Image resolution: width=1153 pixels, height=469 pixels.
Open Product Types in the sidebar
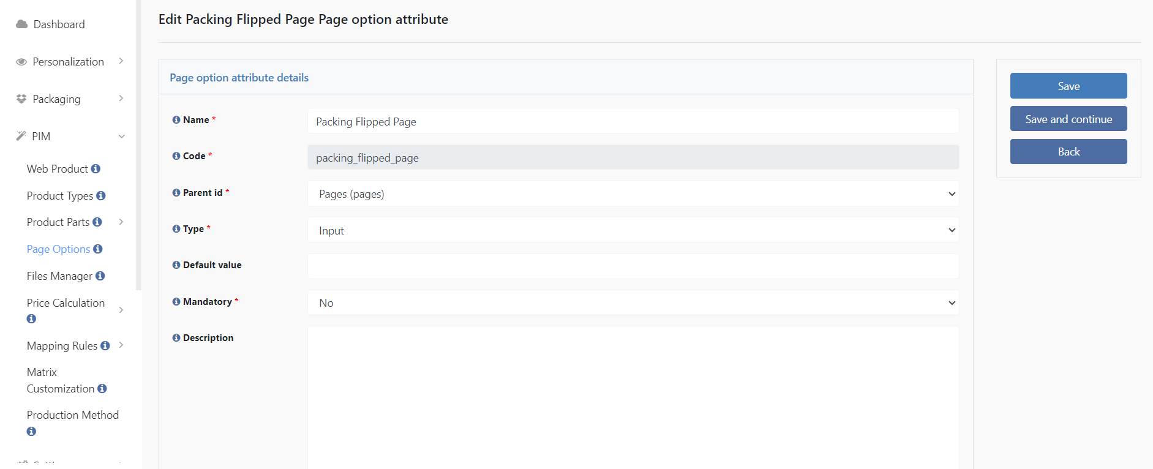[60, 196]
